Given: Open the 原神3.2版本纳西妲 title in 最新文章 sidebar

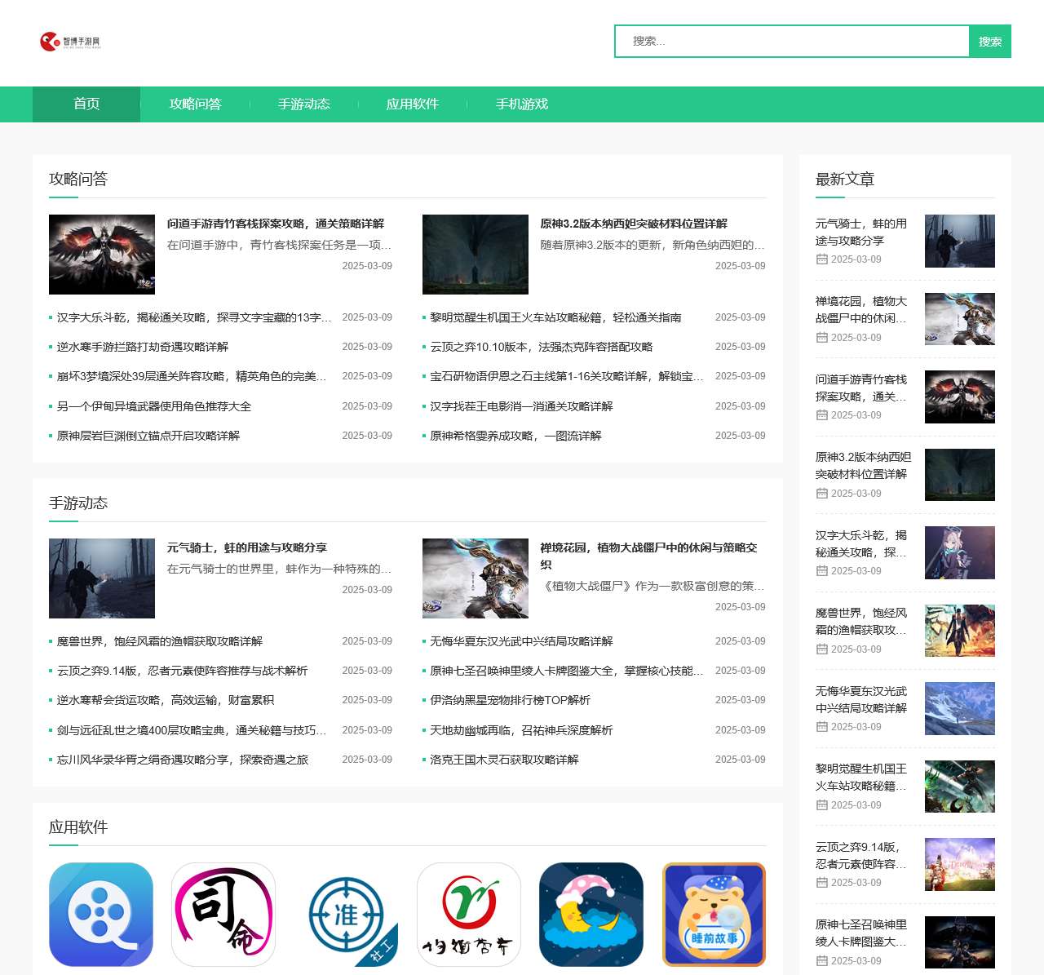Looking at the screenshot, I should [x=863, y=465].
